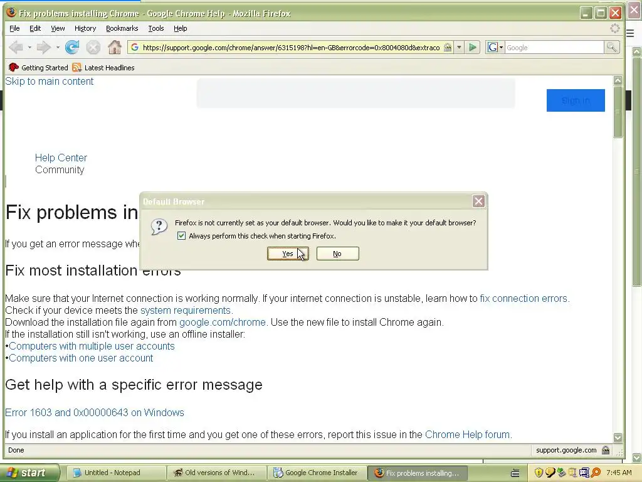Click the Firefox throbber activity icon
Image resolution: width=642 pixels, height=482 pixels.
tap(615, 28)
